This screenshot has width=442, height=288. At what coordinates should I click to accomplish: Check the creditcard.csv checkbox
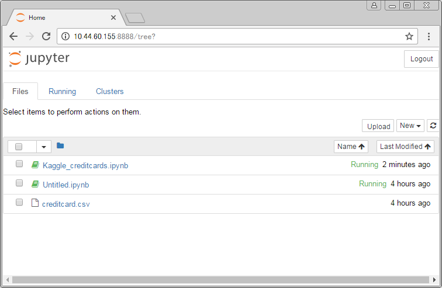(x=19, y=202)
